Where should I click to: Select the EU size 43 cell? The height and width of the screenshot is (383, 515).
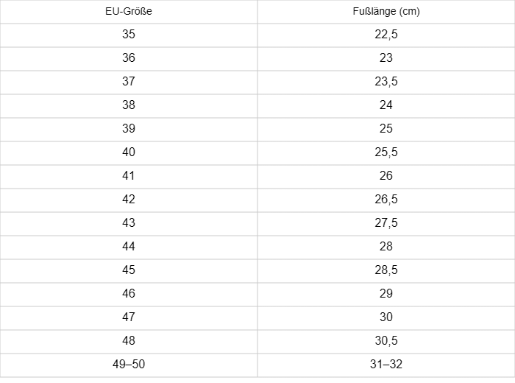point(129,223)
